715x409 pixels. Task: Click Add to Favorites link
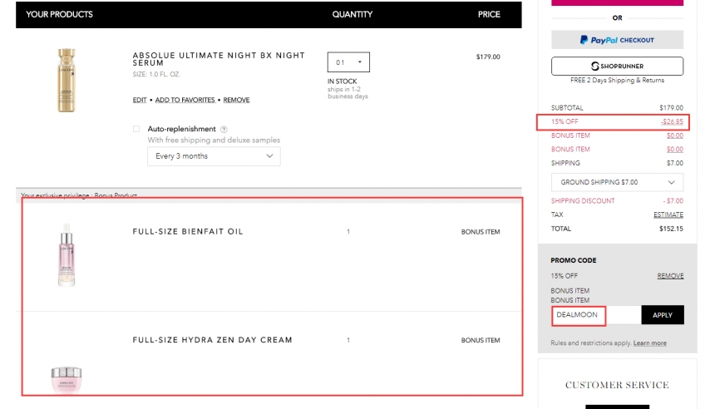pyautogui.click(x=185, y=100)
